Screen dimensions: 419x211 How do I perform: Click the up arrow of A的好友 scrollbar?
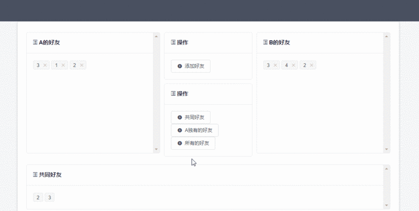[x=156, y=36]
